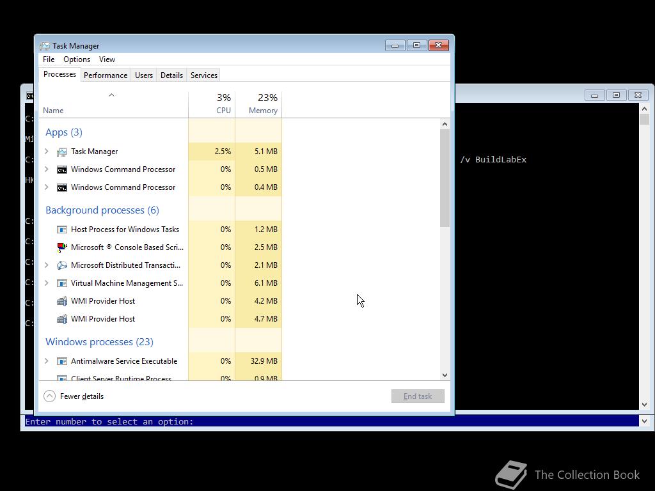Viewport: 655px width, 491px height.
Task: Click the 0.4 MB Windows Command Processor icon
Action: point(62,187)
